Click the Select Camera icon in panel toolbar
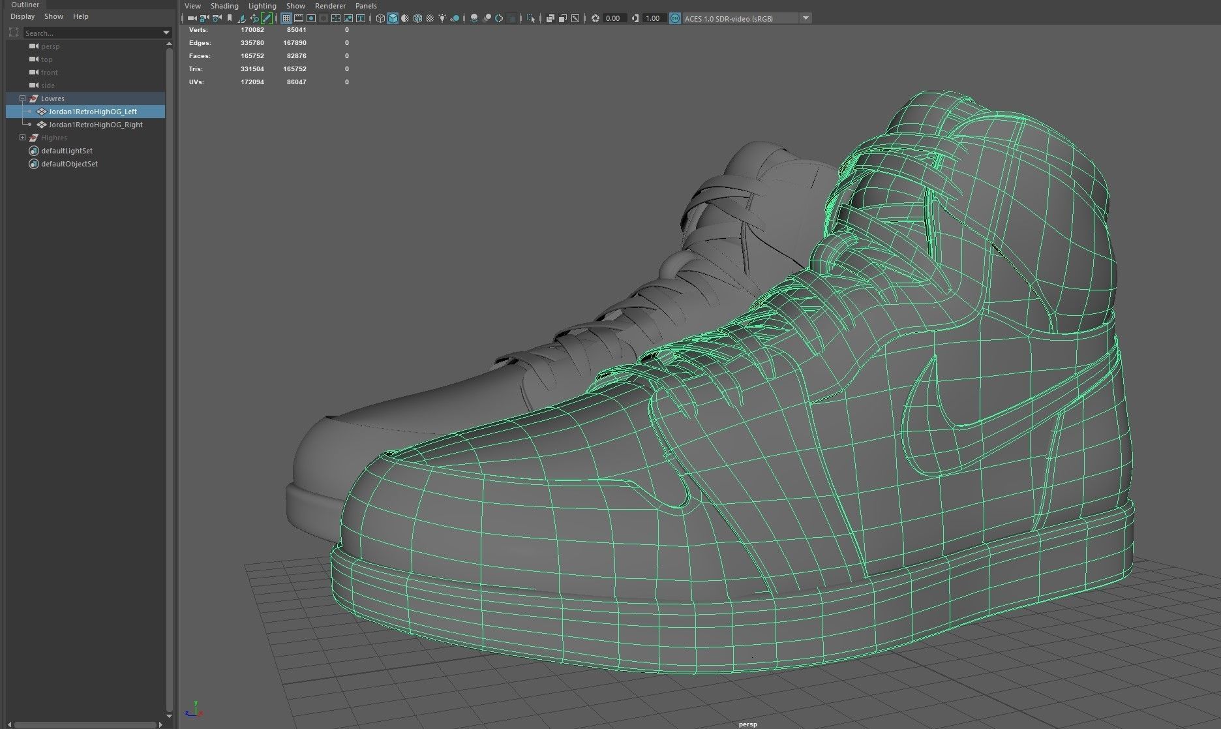 (x=192, y=18)
